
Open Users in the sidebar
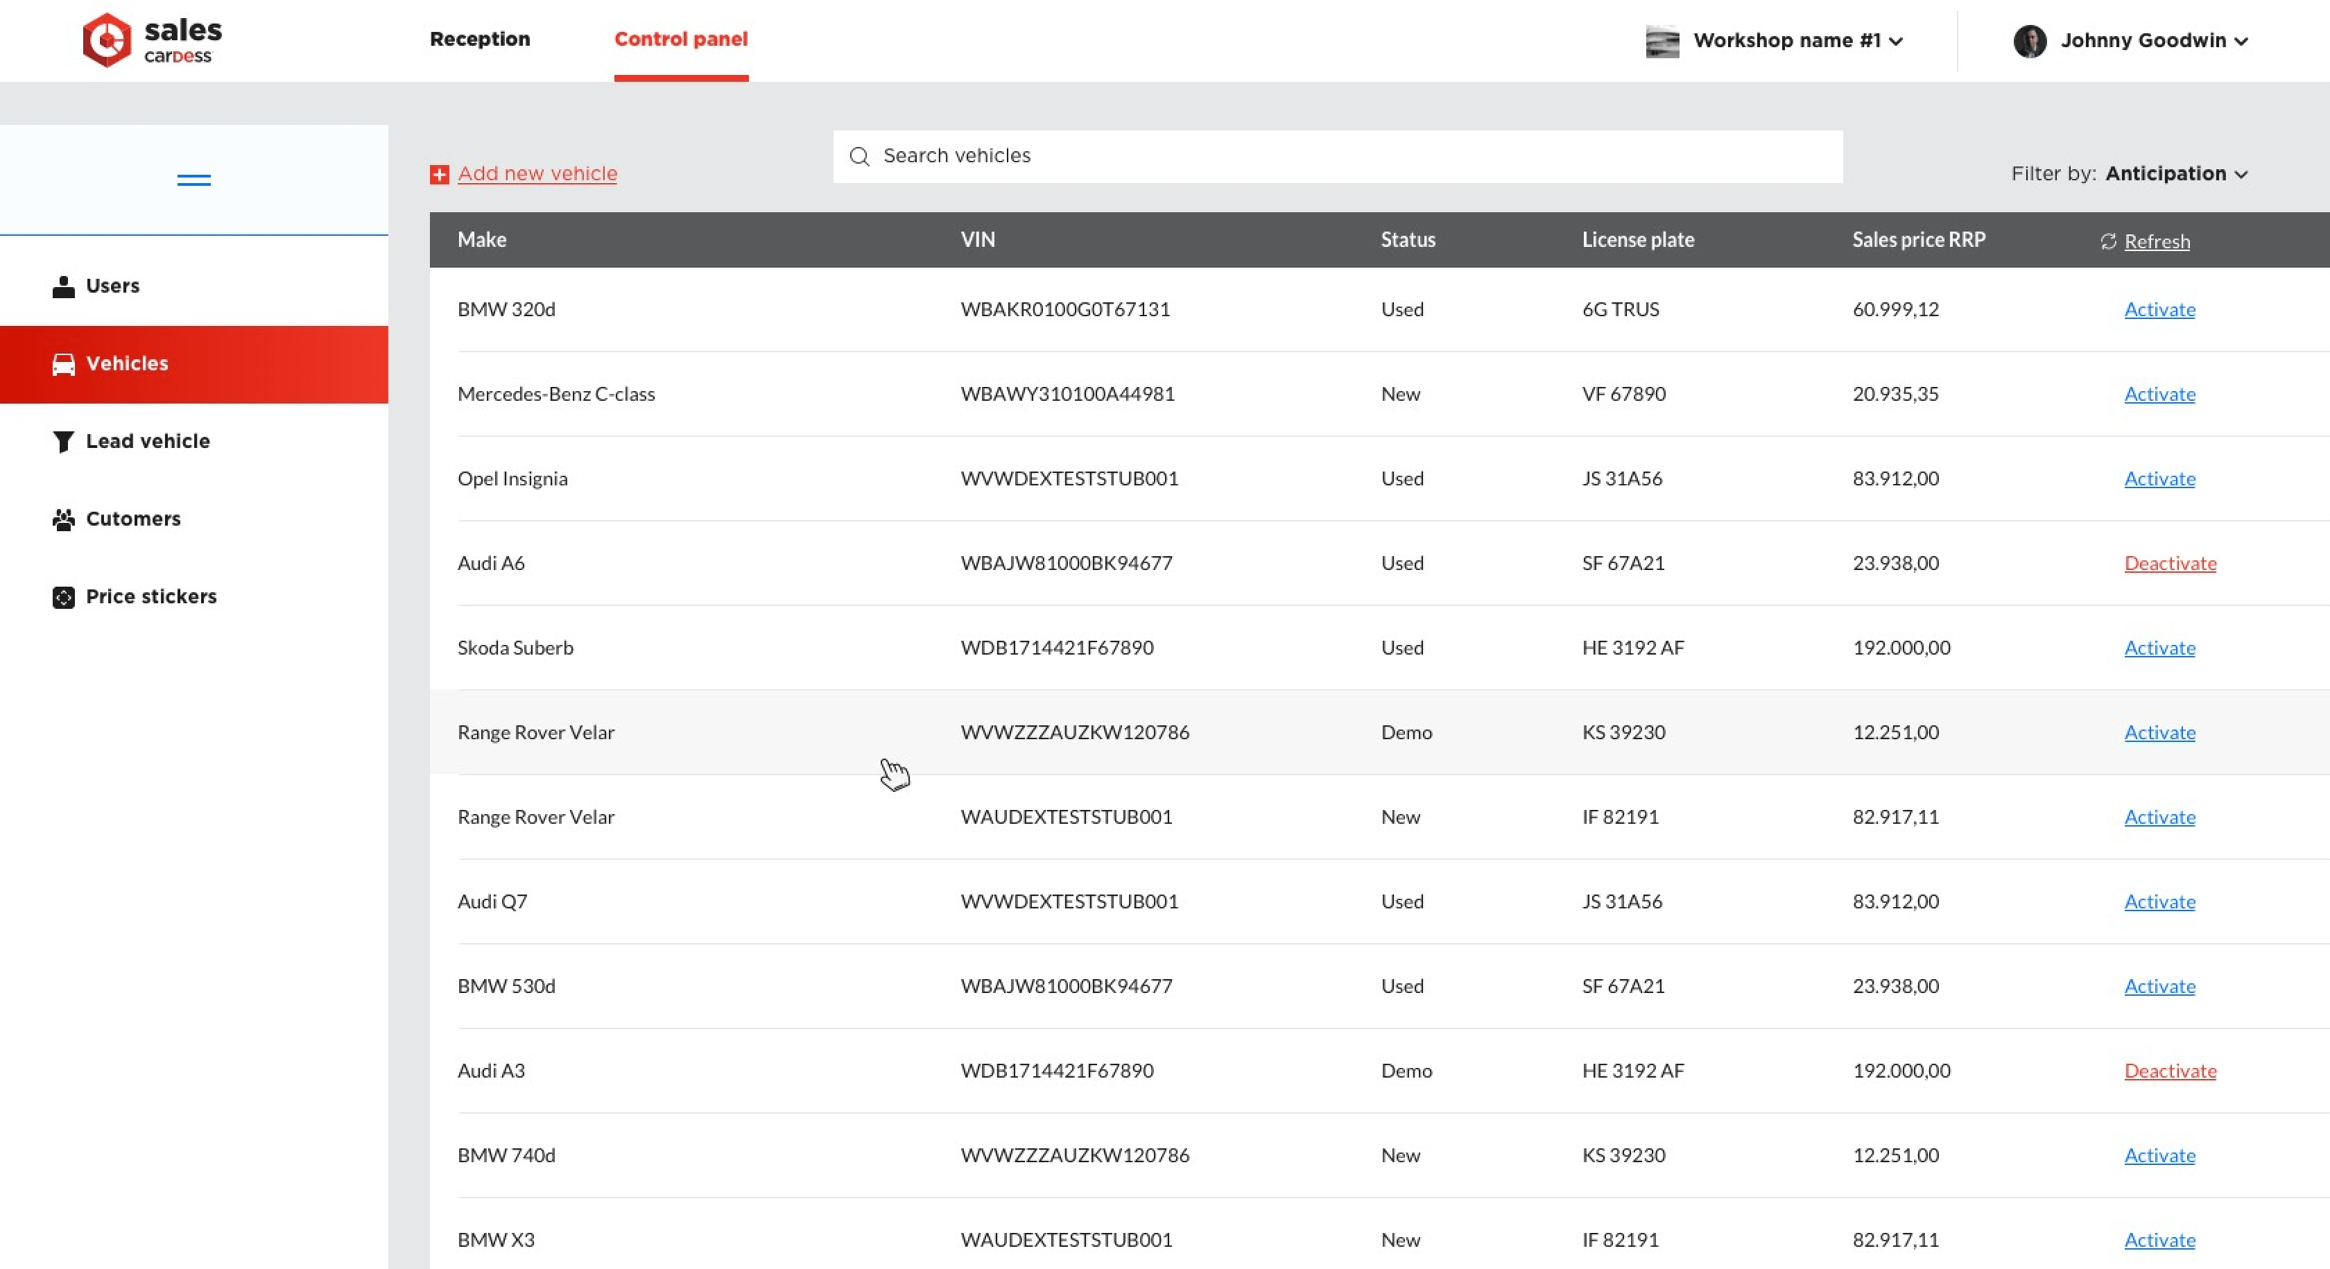click(x=193, y=286)
